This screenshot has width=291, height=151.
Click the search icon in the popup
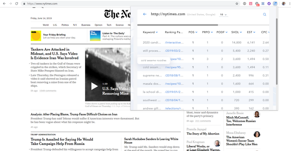coord(264,15)
